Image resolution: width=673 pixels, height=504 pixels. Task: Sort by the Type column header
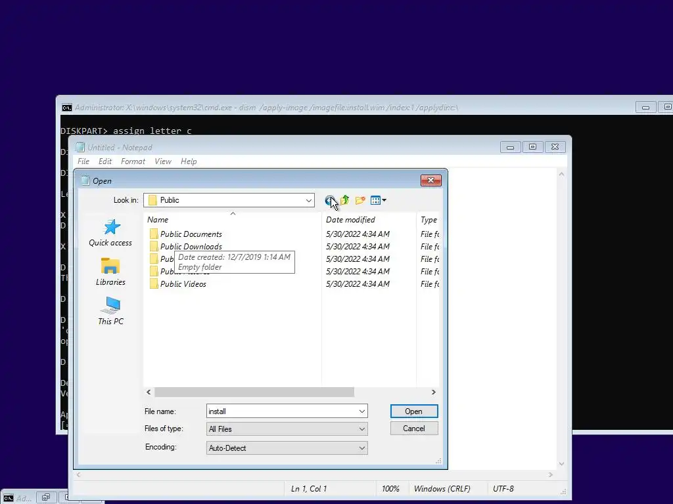pos(429,219)
